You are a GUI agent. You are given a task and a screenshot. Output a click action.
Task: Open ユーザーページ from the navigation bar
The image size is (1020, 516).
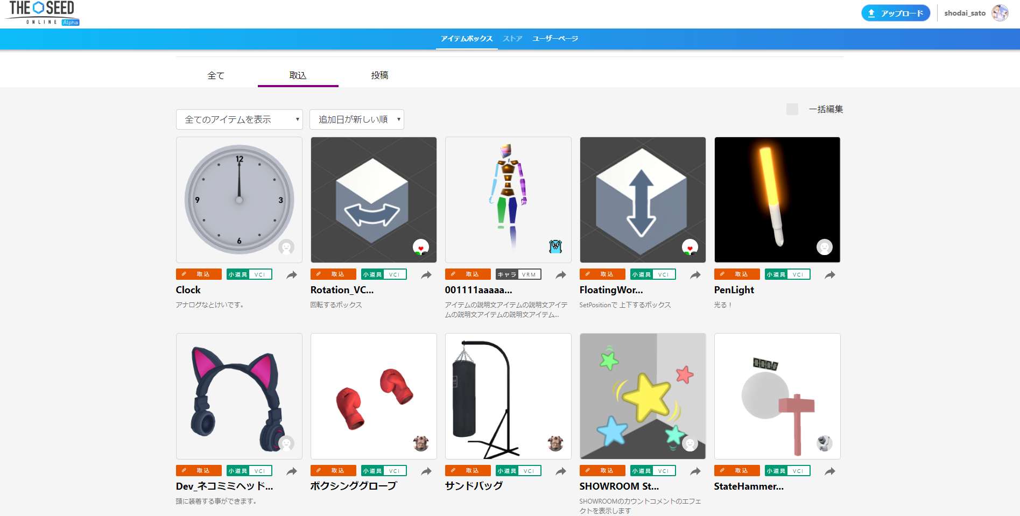tap(555, 39)
